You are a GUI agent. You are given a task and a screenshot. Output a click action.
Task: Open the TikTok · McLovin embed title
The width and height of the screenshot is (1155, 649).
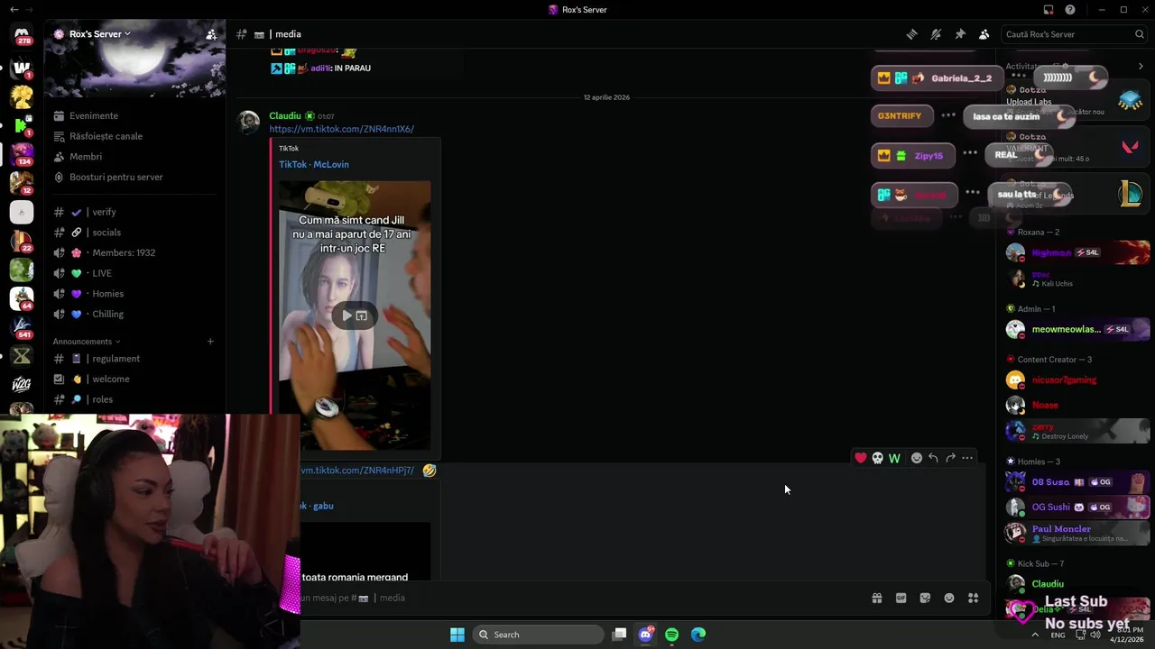pyautogui.click(x=314, y=164)
